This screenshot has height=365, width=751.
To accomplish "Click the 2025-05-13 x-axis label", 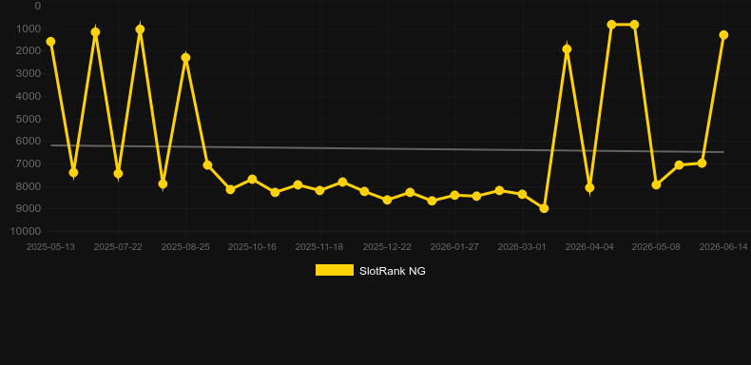I will [50, 247].
